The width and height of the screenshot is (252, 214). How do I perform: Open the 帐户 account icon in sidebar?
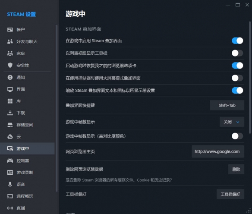[10, 30]
